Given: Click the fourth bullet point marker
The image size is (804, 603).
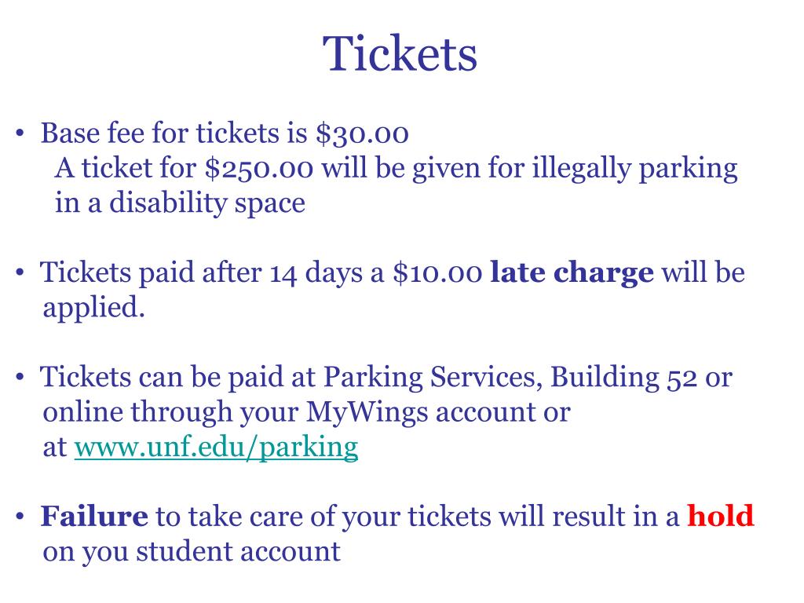Looking at the screenshot, I should [20, 516].
